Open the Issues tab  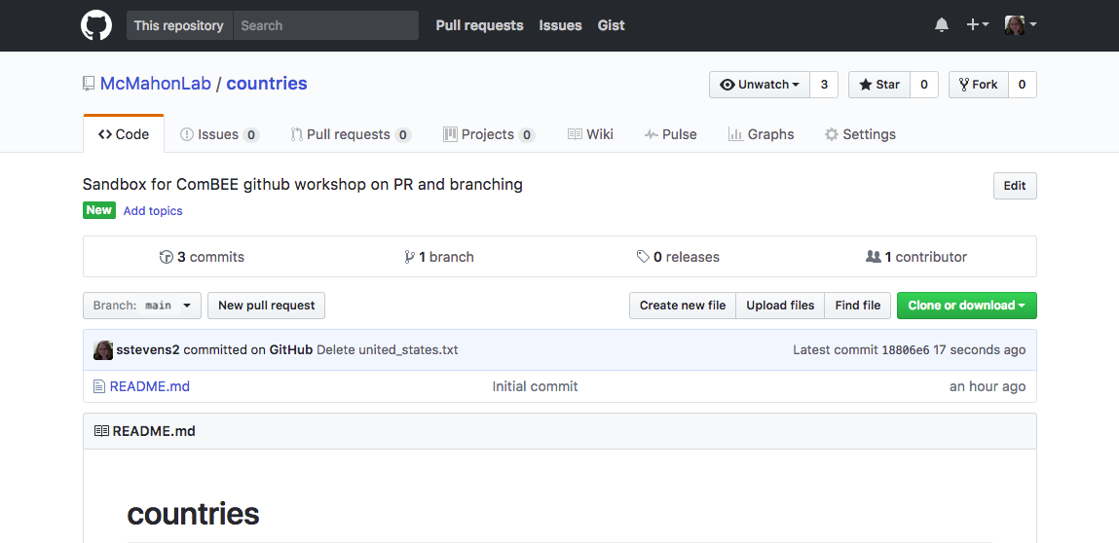[219, 134]
